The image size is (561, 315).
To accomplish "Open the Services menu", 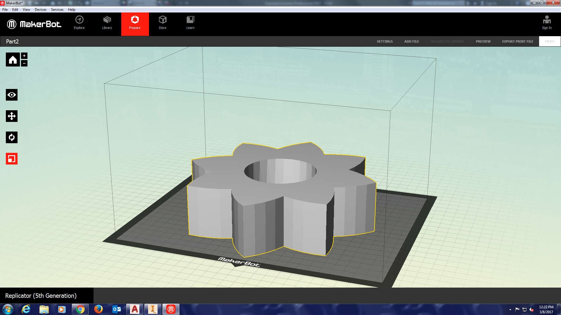I will [x=57, y=10].
